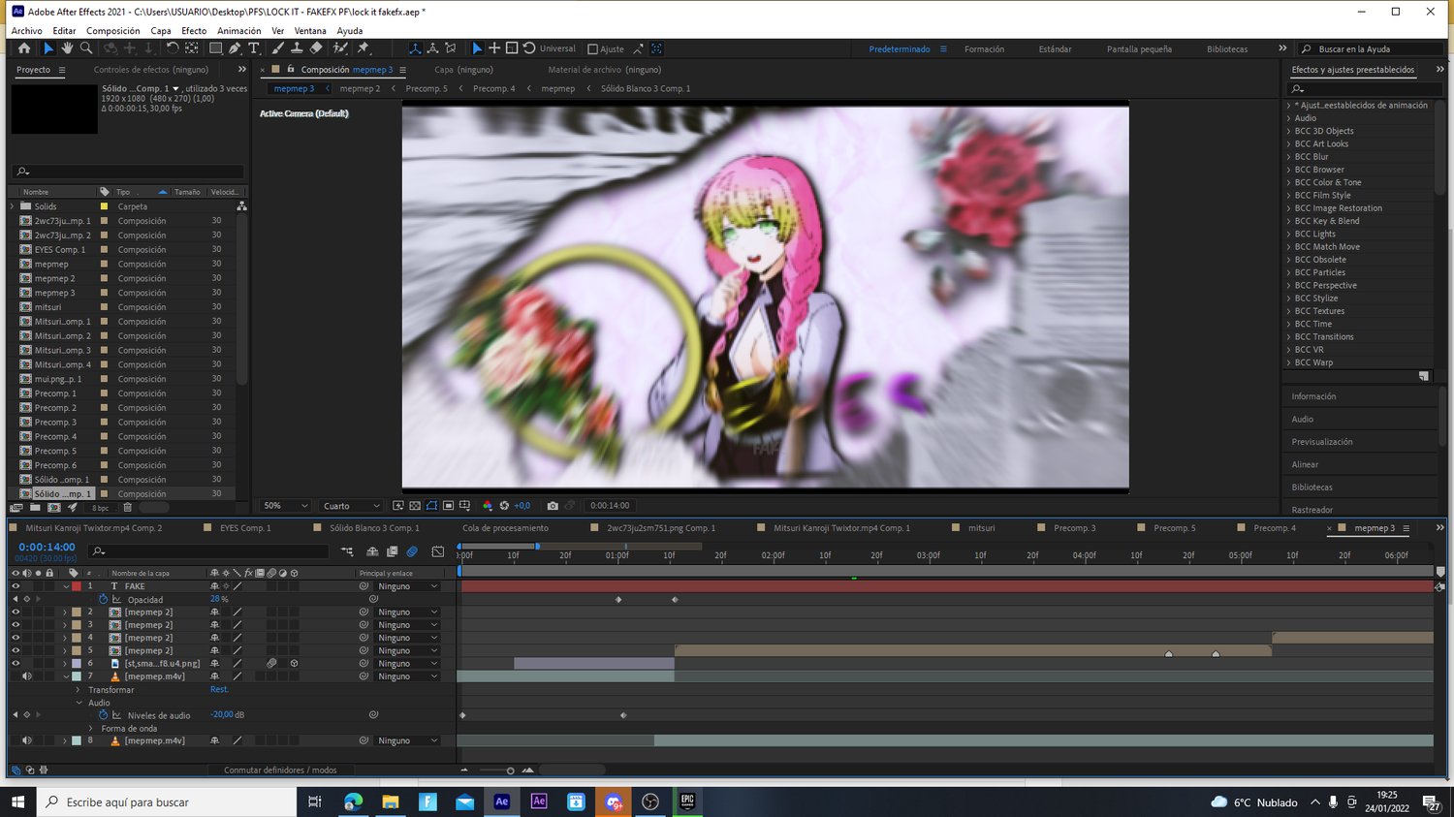Select the Eraser tool
1454x817 pixels.
(x=316, y=48)
